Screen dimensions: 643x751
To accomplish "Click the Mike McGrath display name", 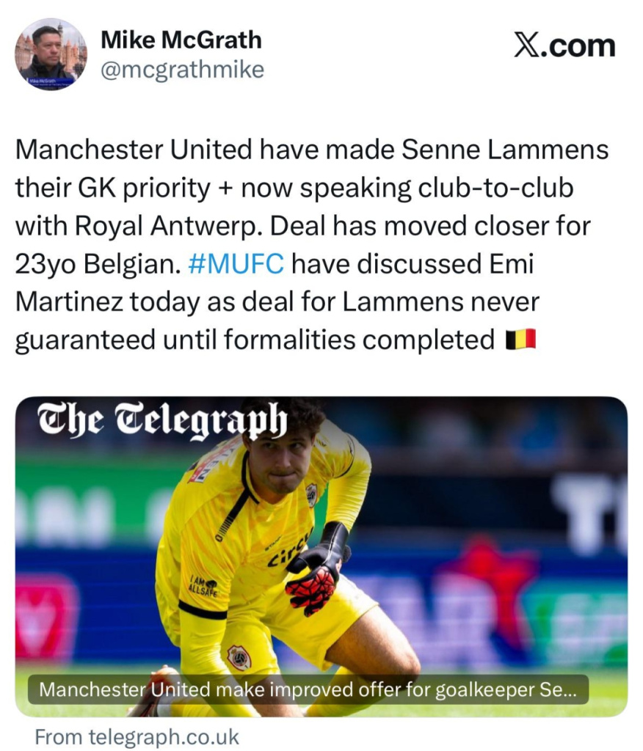I will coord(181,40).
